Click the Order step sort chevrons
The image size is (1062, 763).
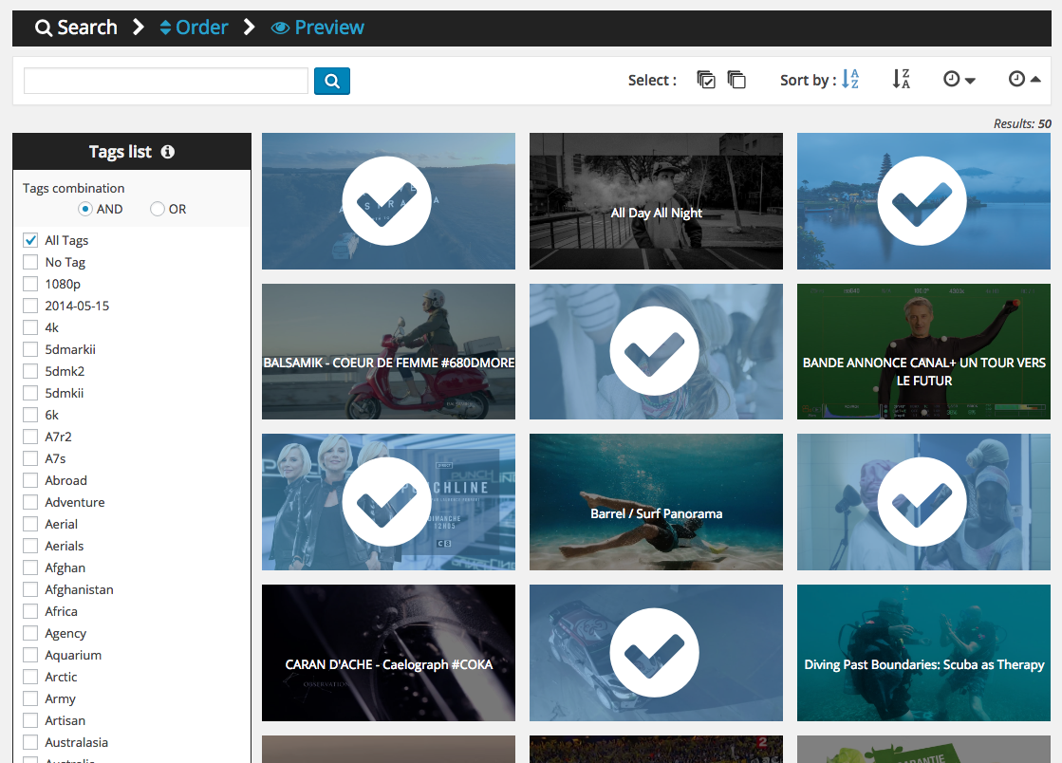click(x=166, y=28)
